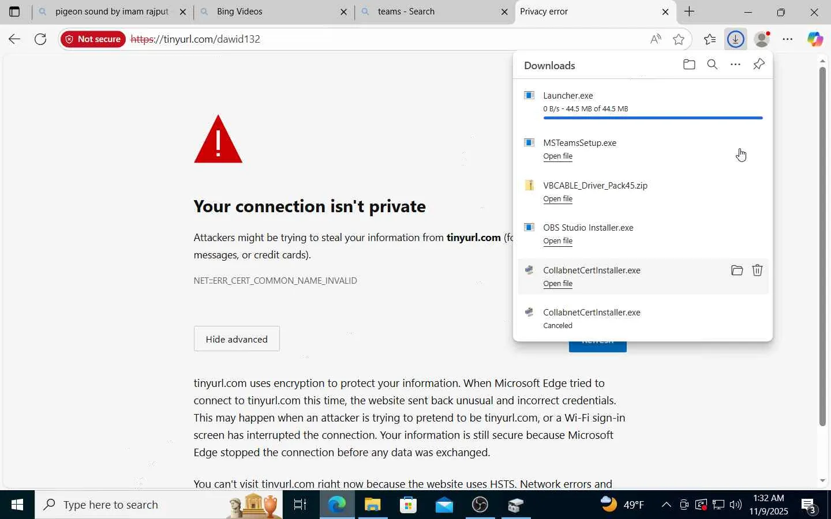
Task: Click the Hide advanced button
Action: coord(237,339)
